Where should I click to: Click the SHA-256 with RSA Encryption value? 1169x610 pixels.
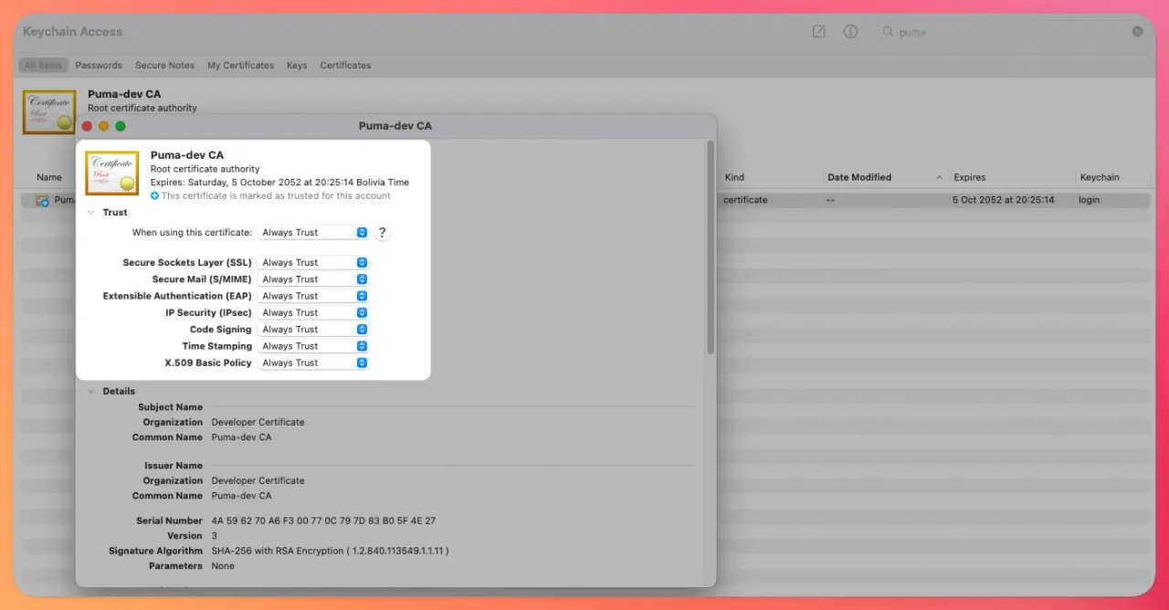tap(330, 551)
